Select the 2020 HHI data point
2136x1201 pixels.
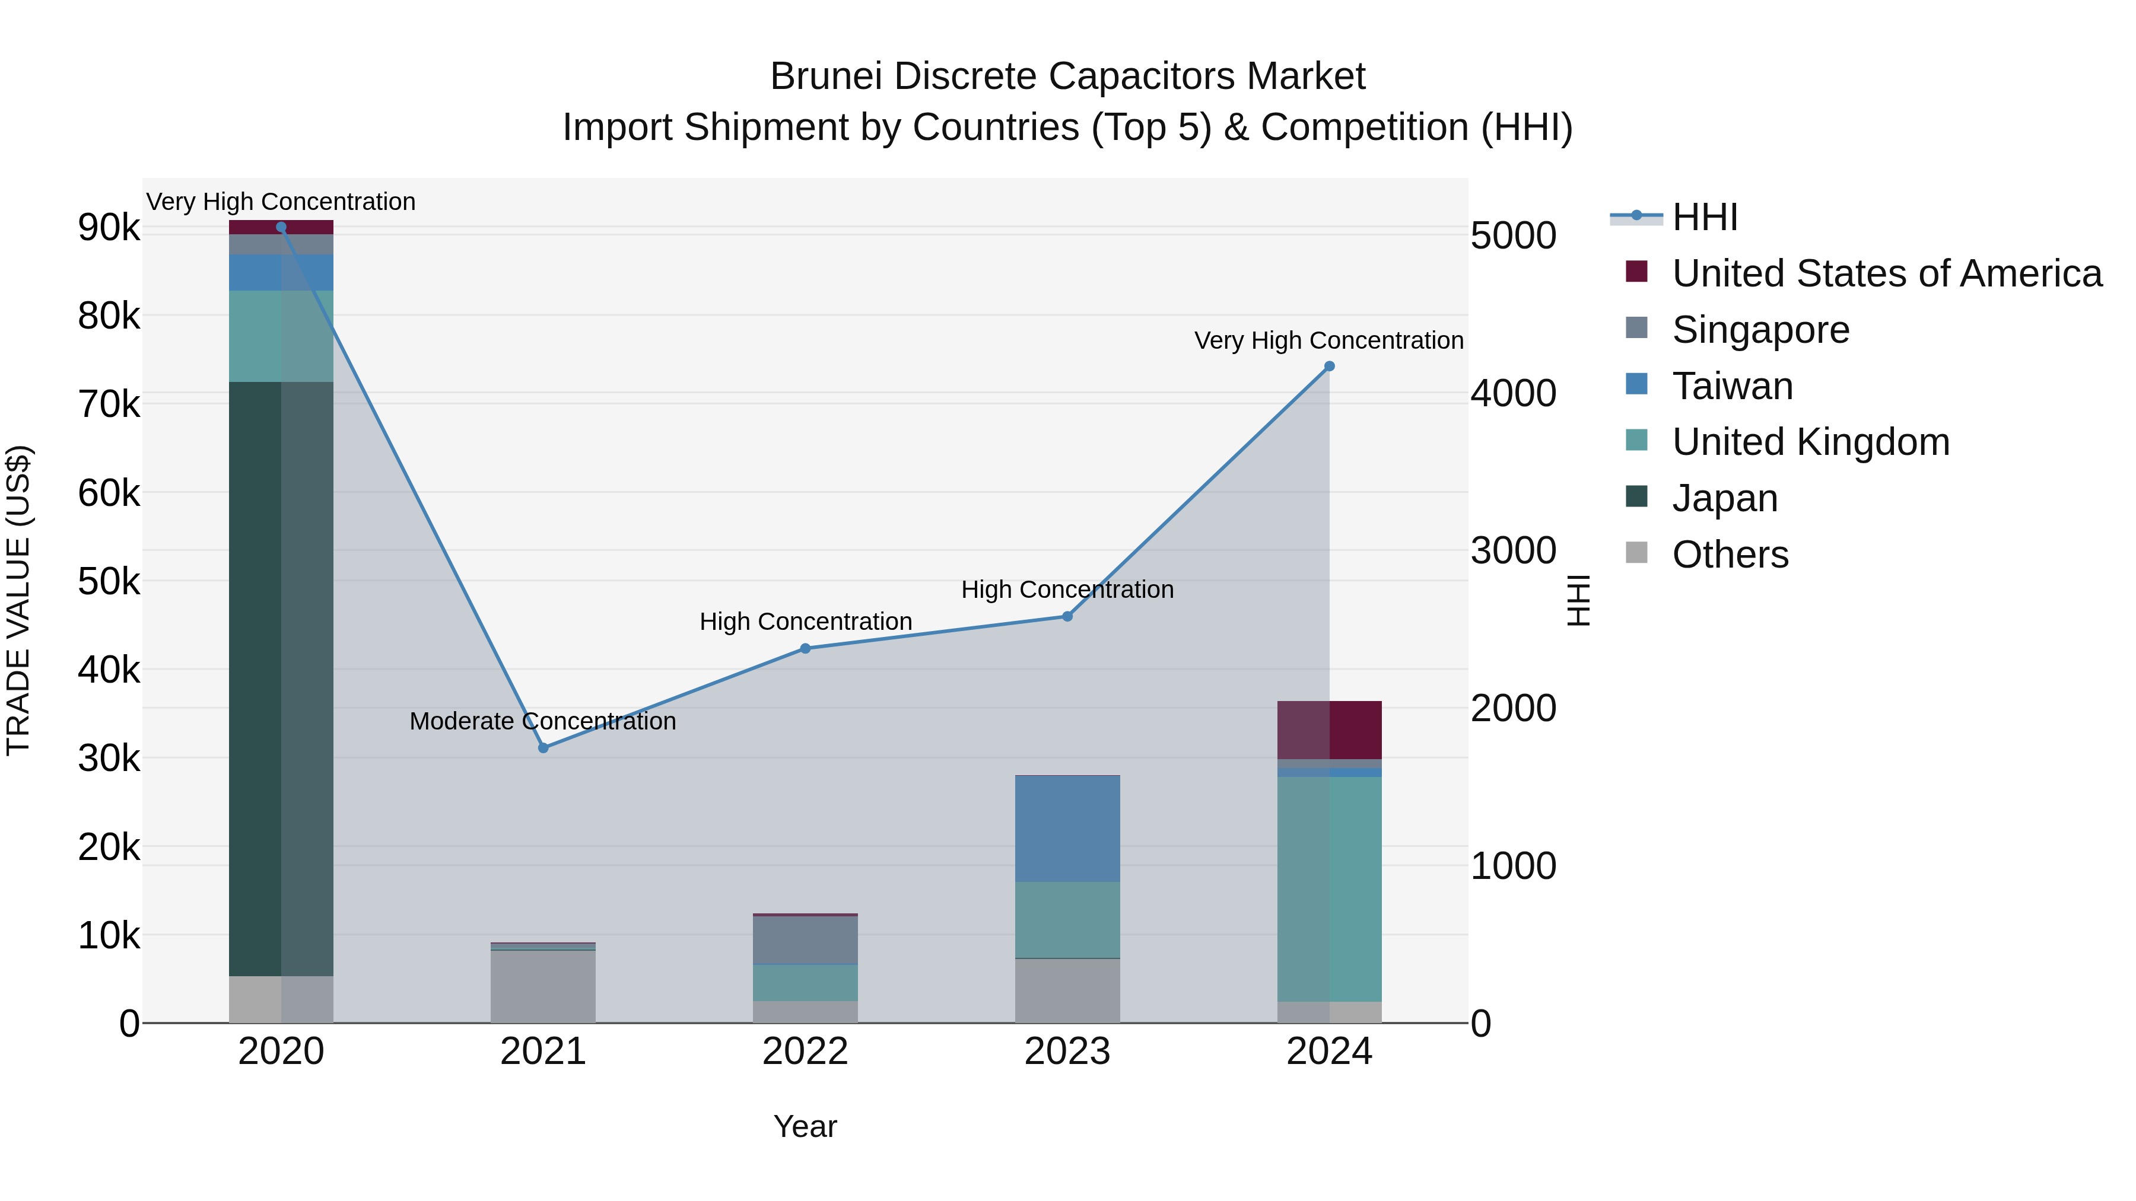[281, 227]
